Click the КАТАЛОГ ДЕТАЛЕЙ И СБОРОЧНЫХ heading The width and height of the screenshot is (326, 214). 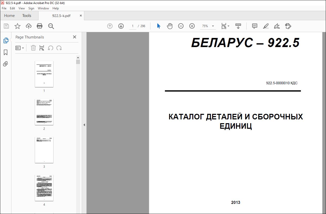[x=236, y=117]
